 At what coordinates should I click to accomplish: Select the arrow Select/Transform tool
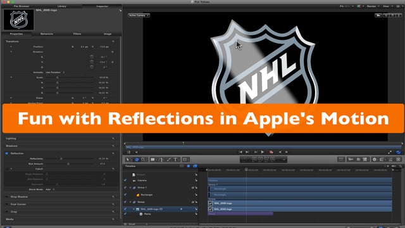pyautogui.click(x=128, y=160)
